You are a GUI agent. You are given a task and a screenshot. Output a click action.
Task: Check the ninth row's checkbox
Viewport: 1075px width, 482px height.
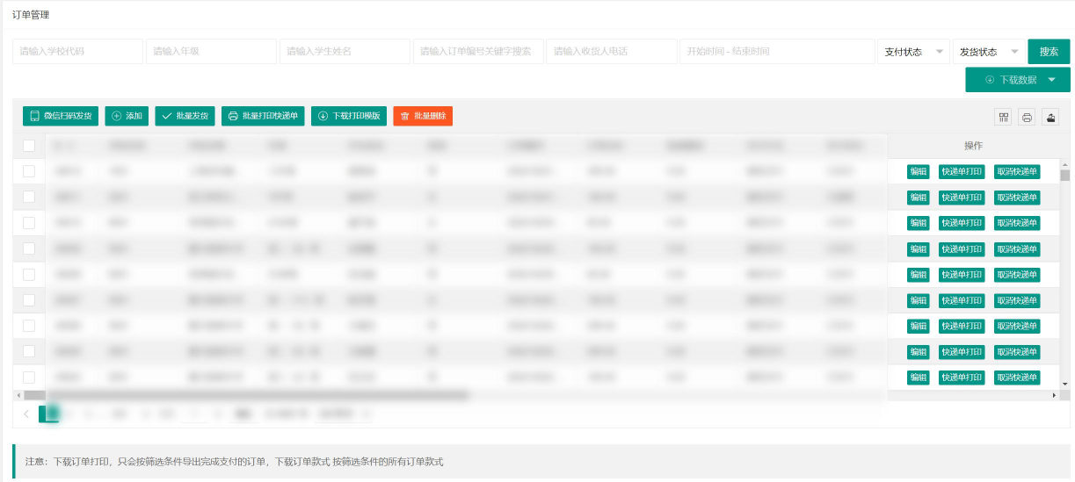pyautogui.click(x=29, y=378)
